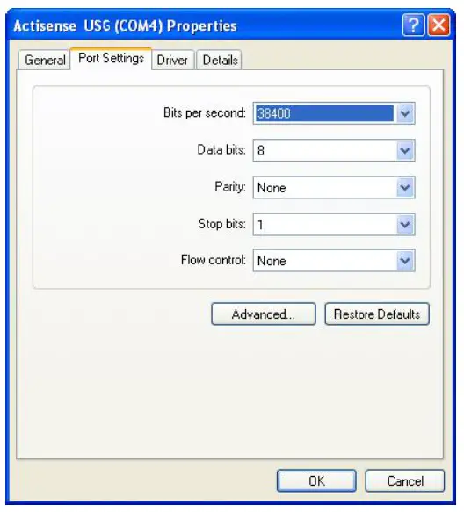Viewport: 464px width, 512px height.
Task: Close the Properties dialog with X
Action: click(x=439, y=25)
